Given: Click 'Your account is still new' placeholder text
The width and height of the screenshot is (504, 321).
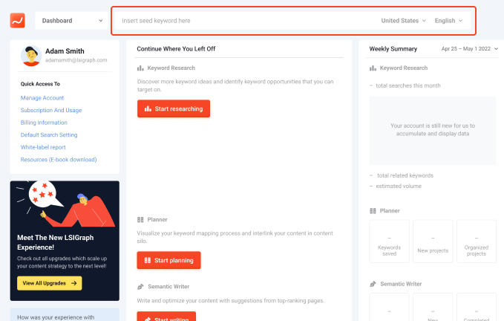Looking at the screenshot, I should click(433, 129).
